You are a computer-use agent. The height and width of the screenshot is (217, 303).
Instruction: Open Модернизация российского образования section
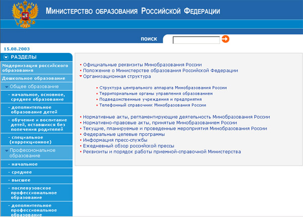(x=35, y=68)
